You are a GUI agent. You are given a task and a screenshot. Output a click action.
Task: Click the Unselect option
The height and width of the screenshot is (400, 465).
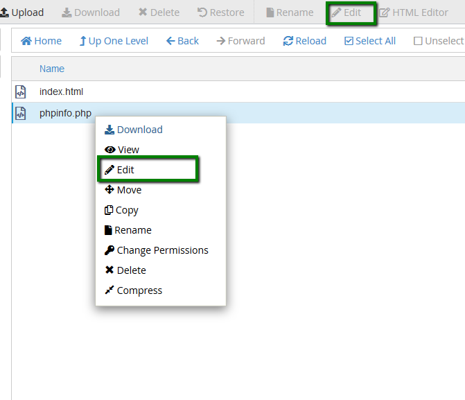click(439, 41)
